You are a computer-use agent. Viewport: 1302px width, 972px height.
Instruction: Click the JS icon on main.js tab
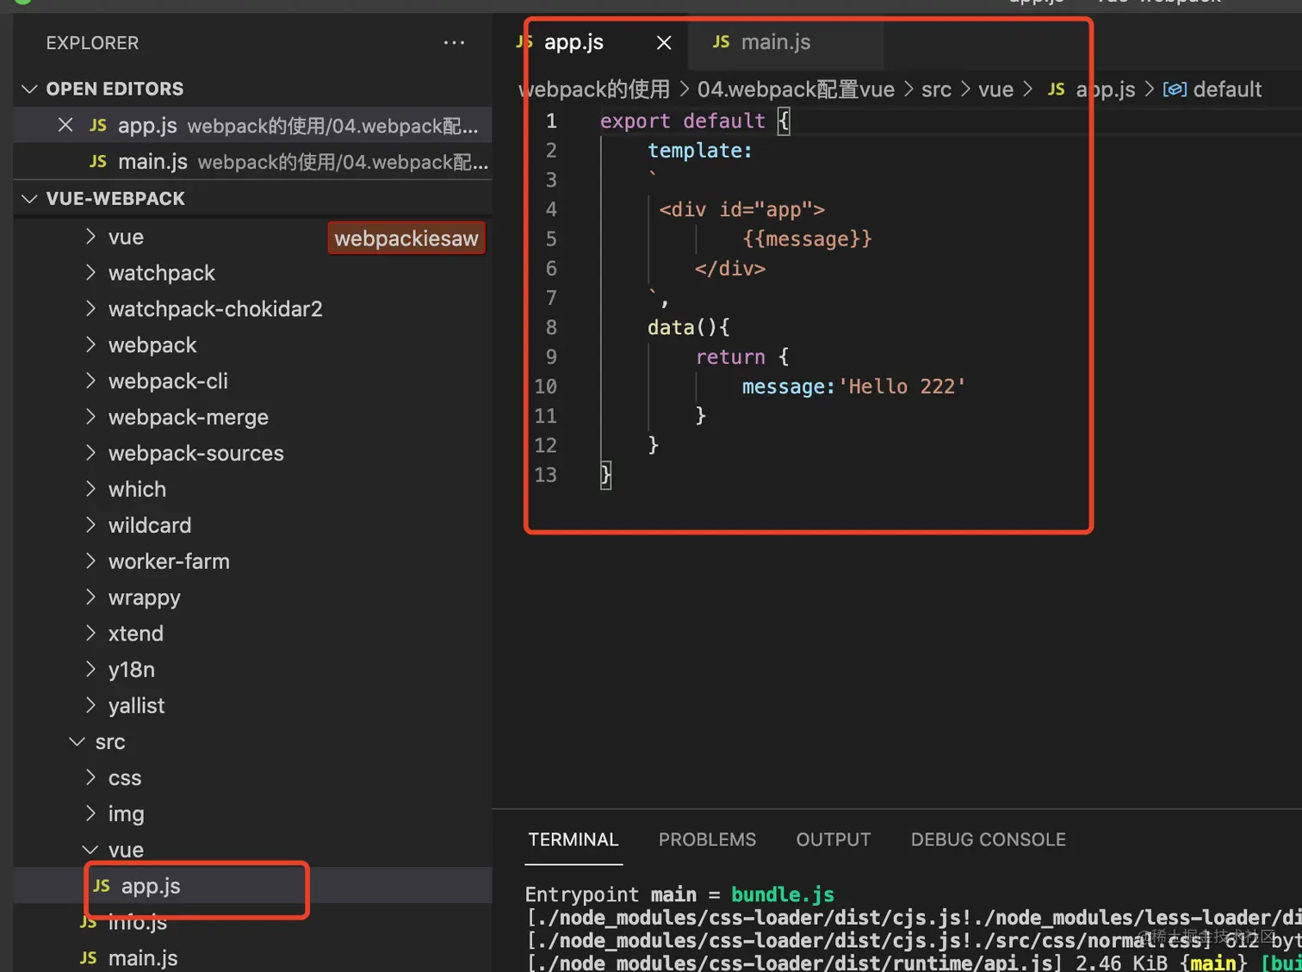click(722, 42)
